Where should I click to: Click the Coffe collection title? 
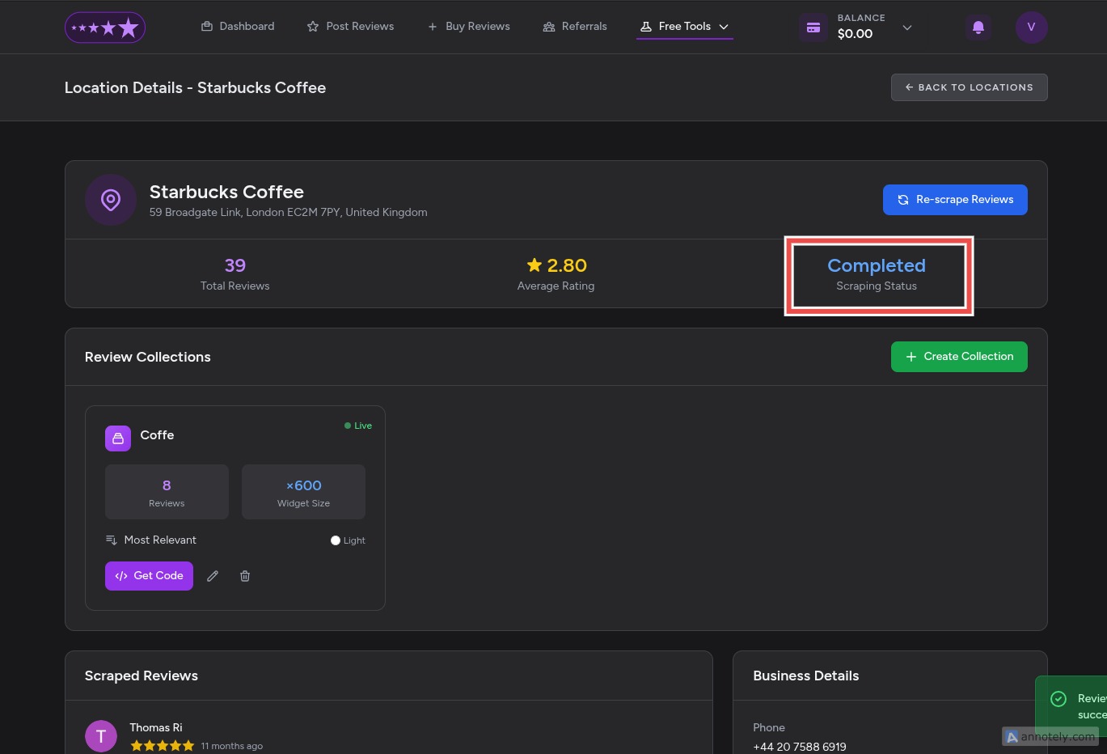pyautogui.click(x=157, y=435)
